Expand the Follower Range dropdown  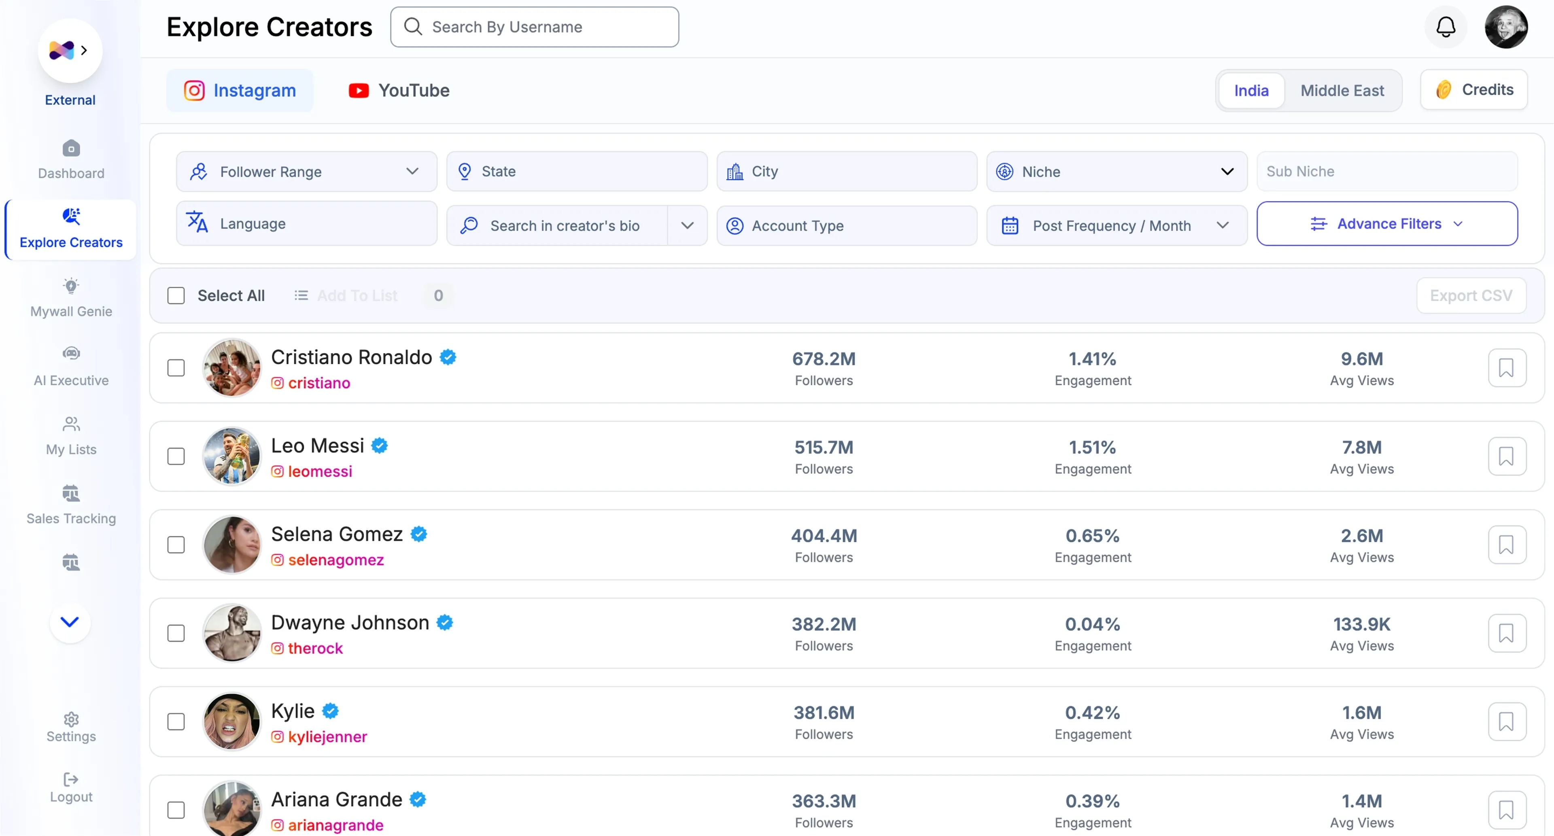pos(306,171)
